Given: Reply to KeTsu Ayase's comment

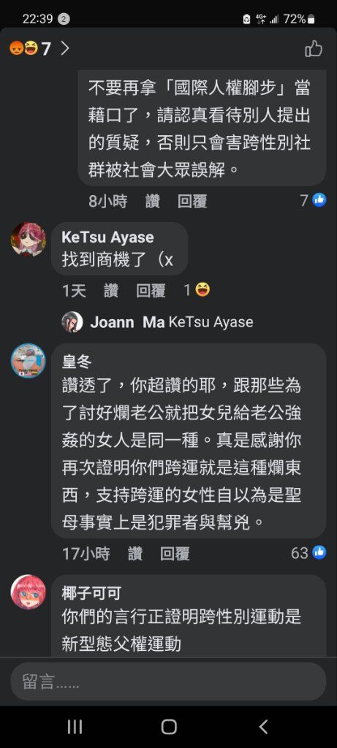Looking at the screenshot, I should click(x=151, y=291).
